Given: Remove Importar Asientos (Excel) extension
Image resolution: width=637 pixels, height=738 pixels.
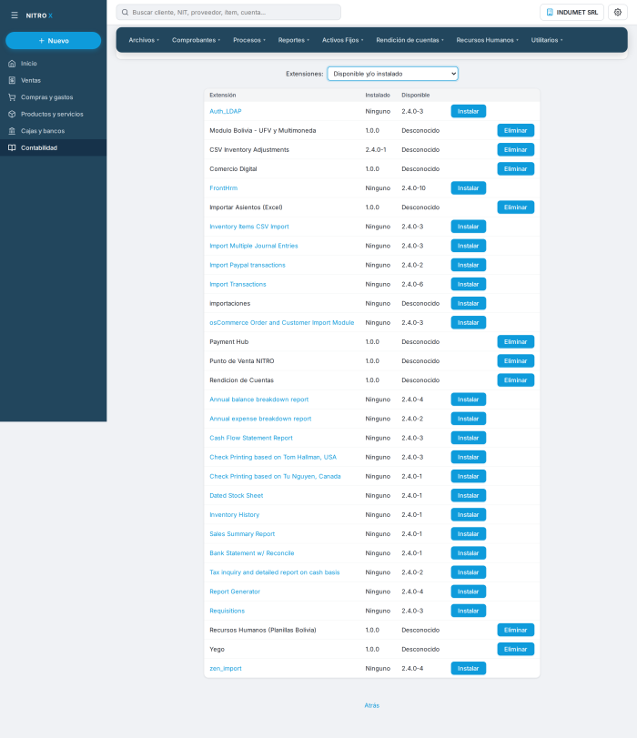Looking at the screenshot, I should (516, 207).
